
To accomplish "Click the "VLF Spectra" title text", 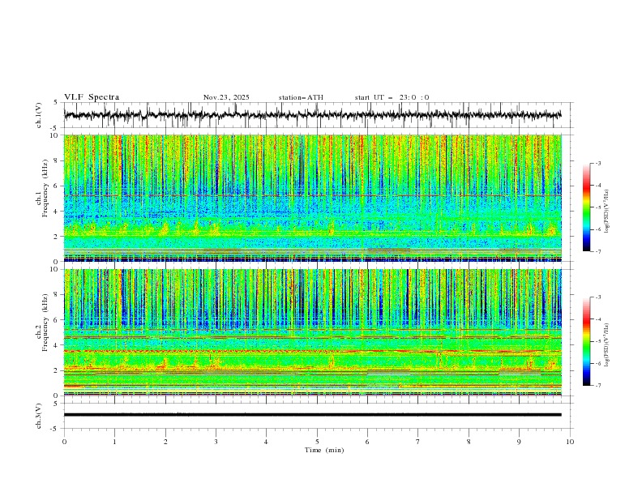I will pyautogui.click(x=92, y=97).
